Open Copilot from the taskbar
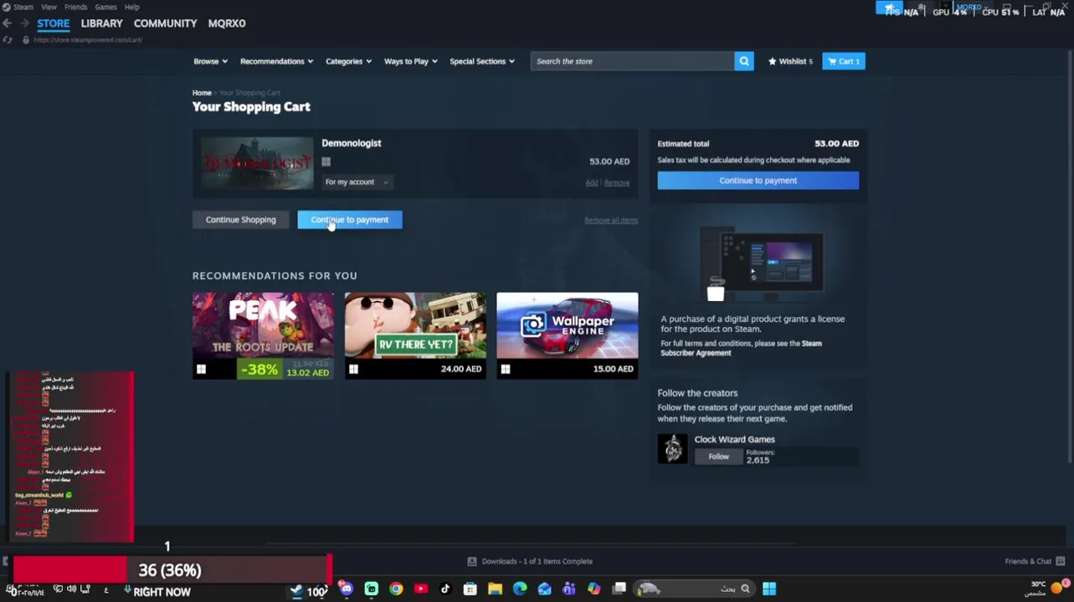Image resolution: width=1074 pixels, height=602 pixels. [x=594, y=589]
